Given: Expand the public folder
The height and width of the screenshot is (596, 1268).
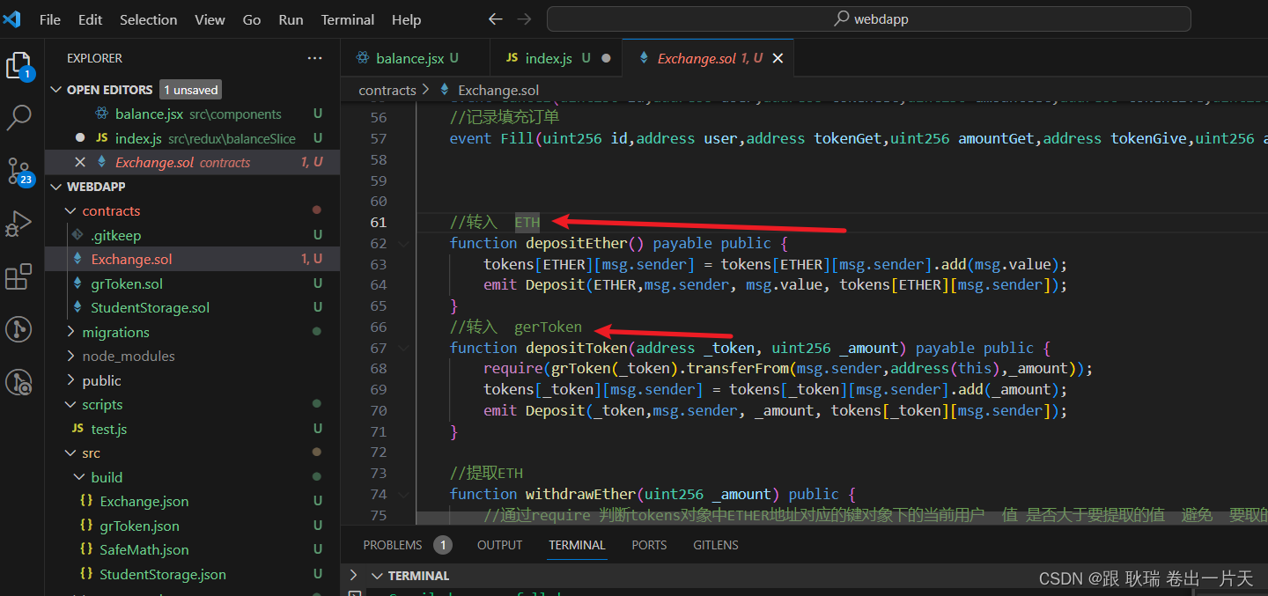Looking at the screenshot, I should point(71,380).
